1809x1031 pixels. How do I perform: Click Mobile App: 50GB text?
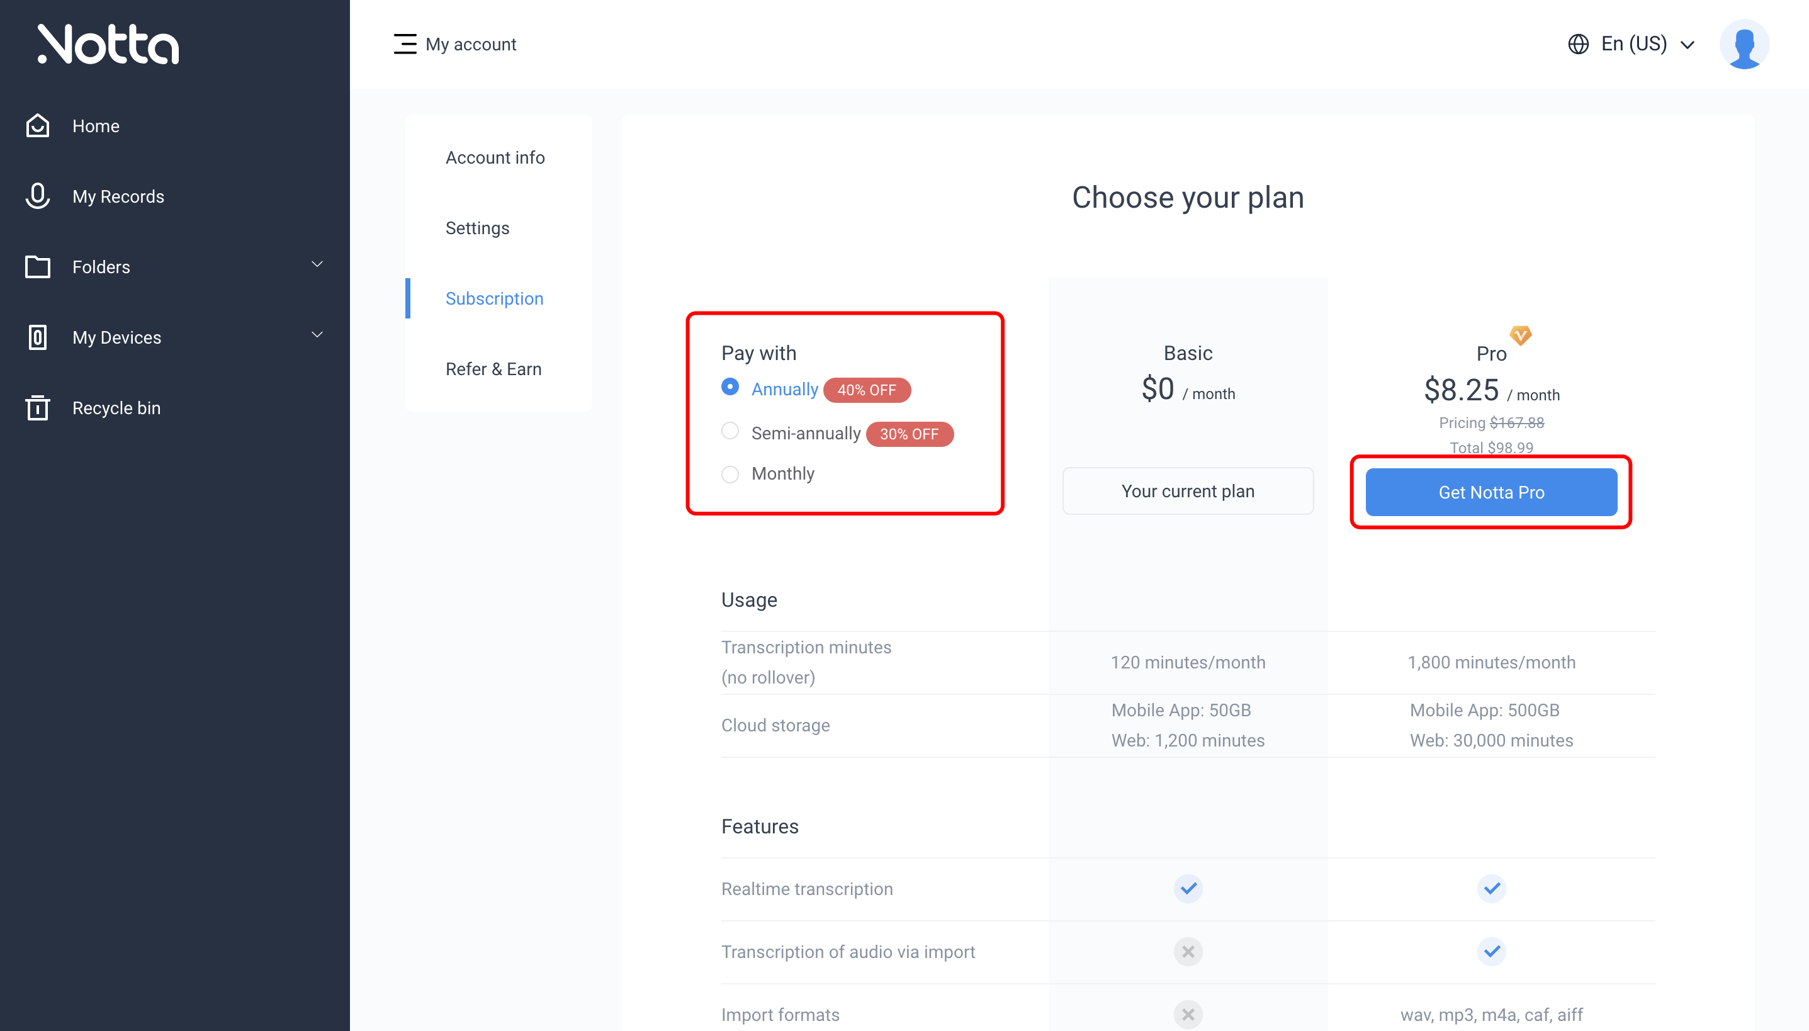pos(1181,710)
